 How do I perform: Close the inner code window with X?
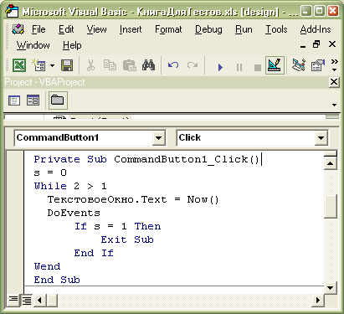click(x=332, y=44)
